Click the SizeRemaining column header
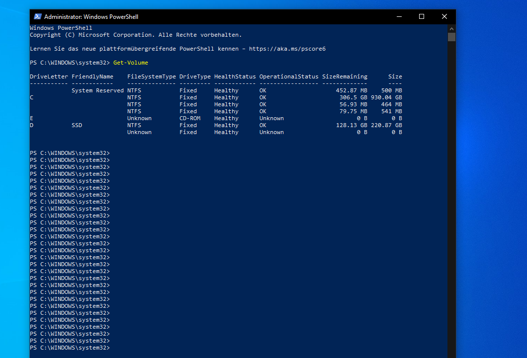The image size is (527, 358). [345, 76]
